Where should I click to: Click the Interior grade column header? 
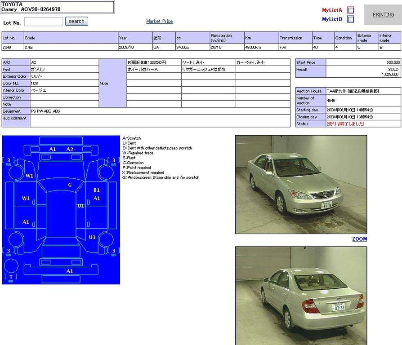(390, 38)
